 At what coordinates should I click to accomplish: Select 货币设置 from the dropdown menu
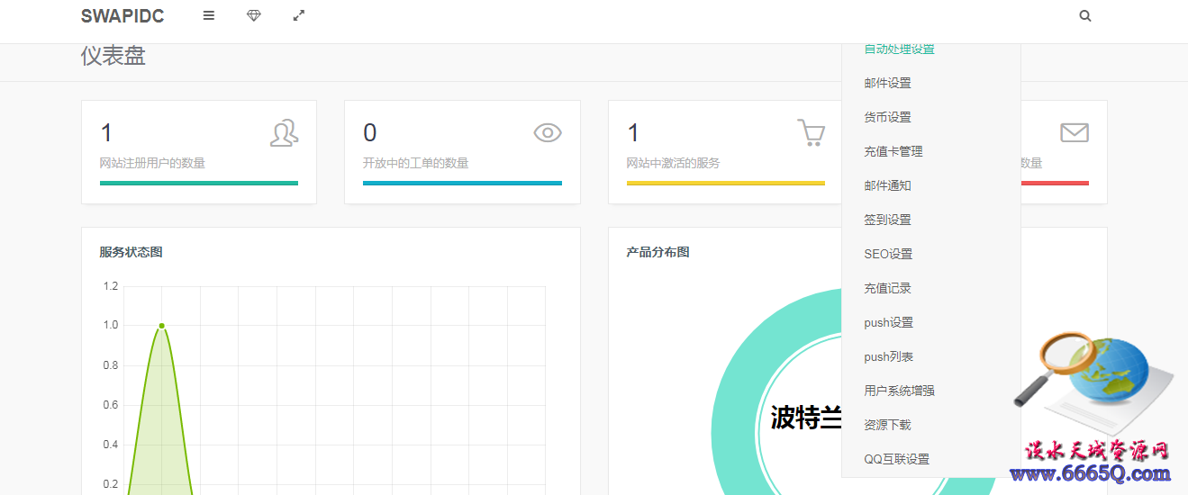click(888, 117)
